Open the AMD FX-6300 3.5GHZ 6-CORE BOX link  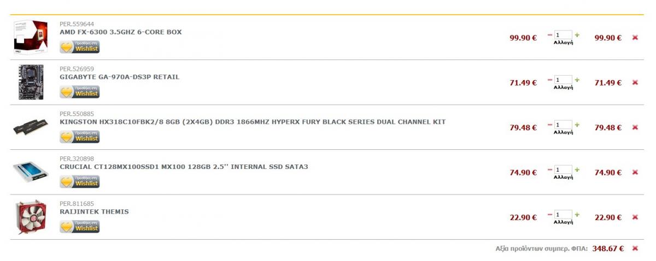click(121, 32)
